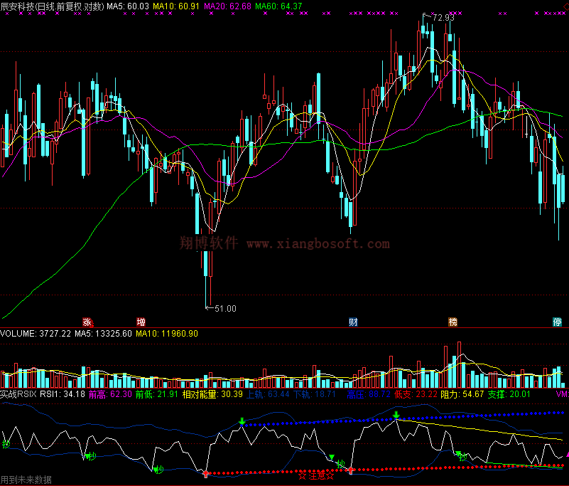Screen dimensions: 569x486
Task: Click the red 增 info marker
Action: [141, 322]
